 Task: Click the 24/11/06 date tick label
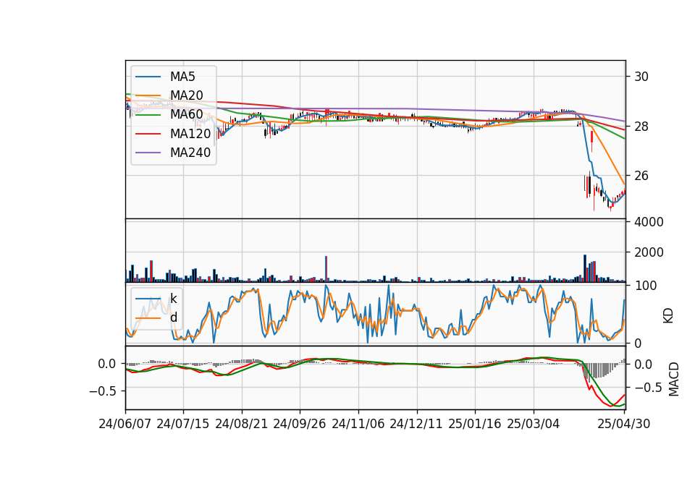point(358,424)
